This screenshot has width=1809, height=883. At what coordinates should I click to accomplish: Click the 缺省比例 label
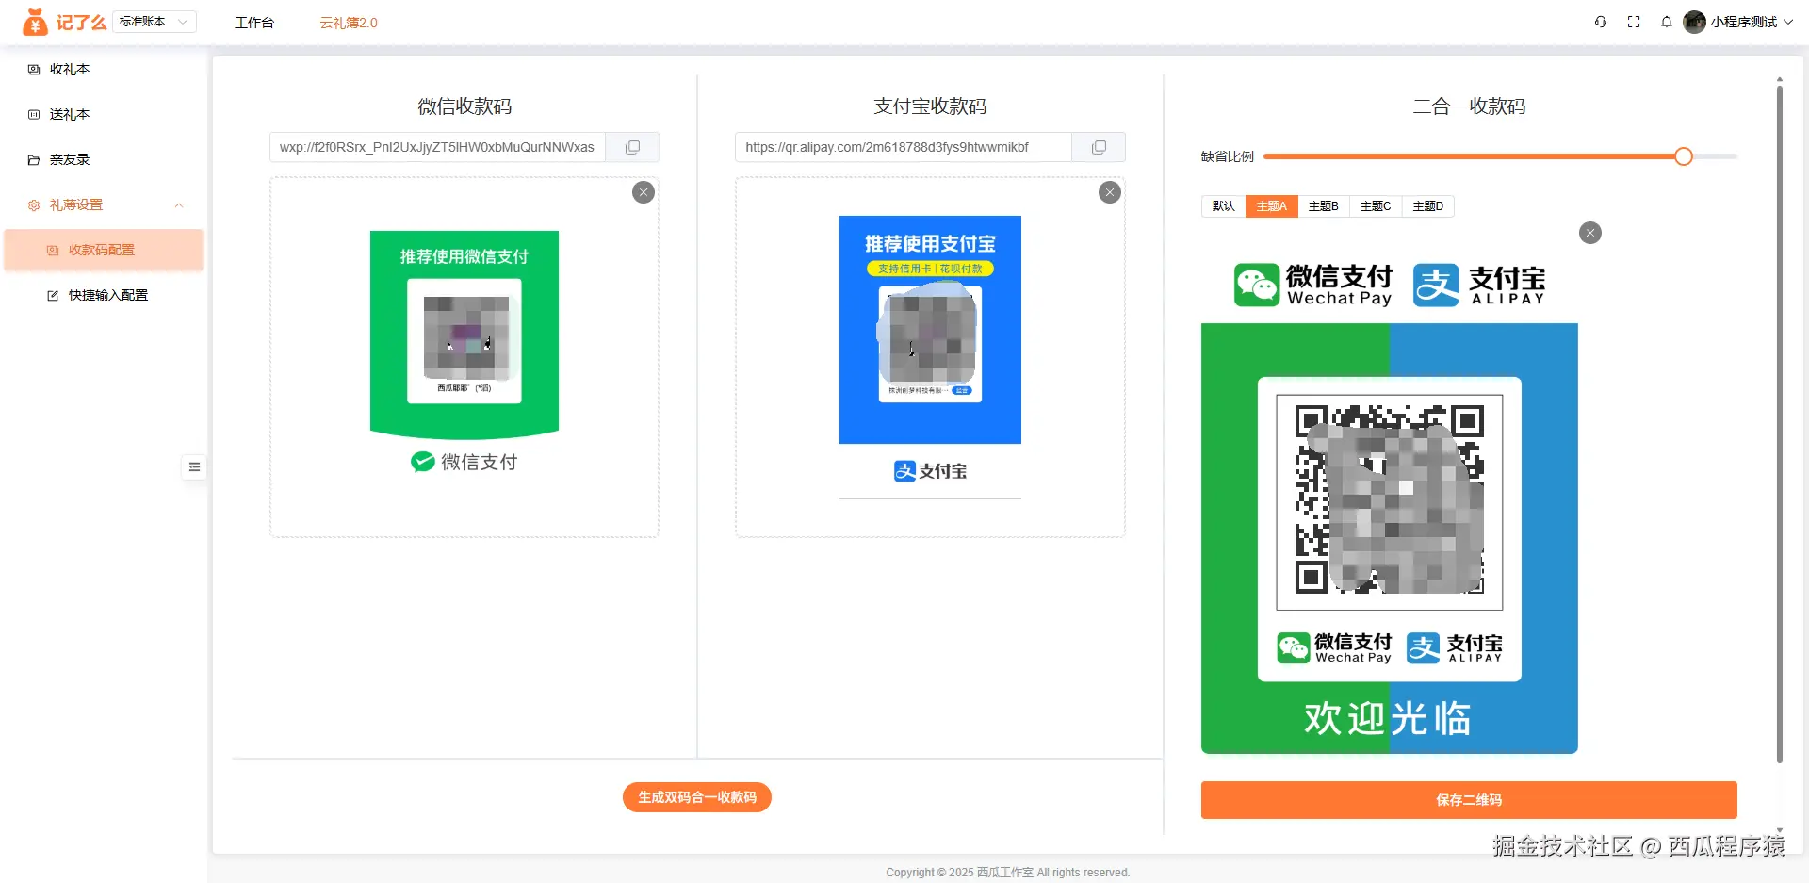coord(1228,156)
